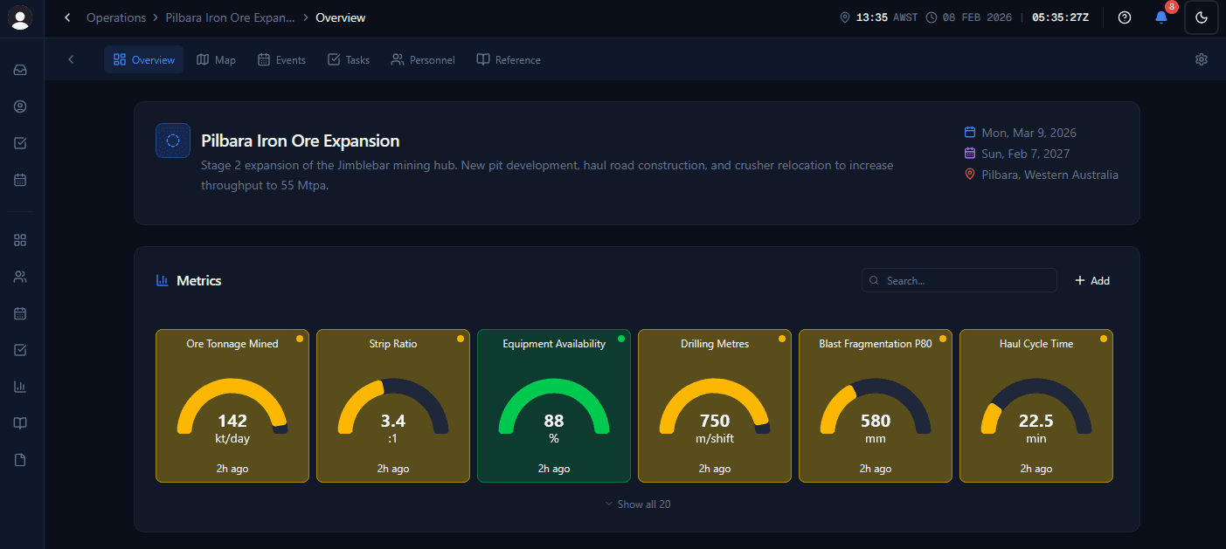Expand Show all 20 metrics
1226x549 pixels.
pyautogui.click(x=638, y=504)
